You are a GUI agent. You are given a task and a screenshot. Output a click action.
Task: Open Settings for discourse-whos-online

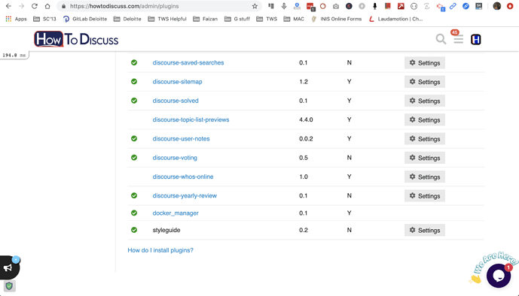(x=425, y=177)
